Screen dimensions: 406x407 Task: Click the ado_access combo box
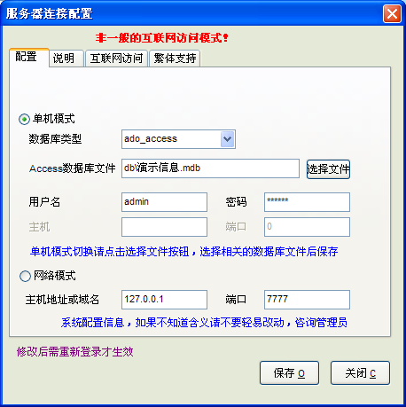178,139
